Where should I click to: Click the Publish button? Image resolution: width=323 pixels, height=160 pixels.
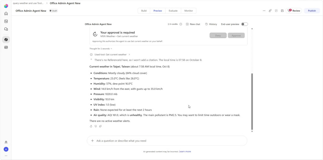tap(312, 11)
